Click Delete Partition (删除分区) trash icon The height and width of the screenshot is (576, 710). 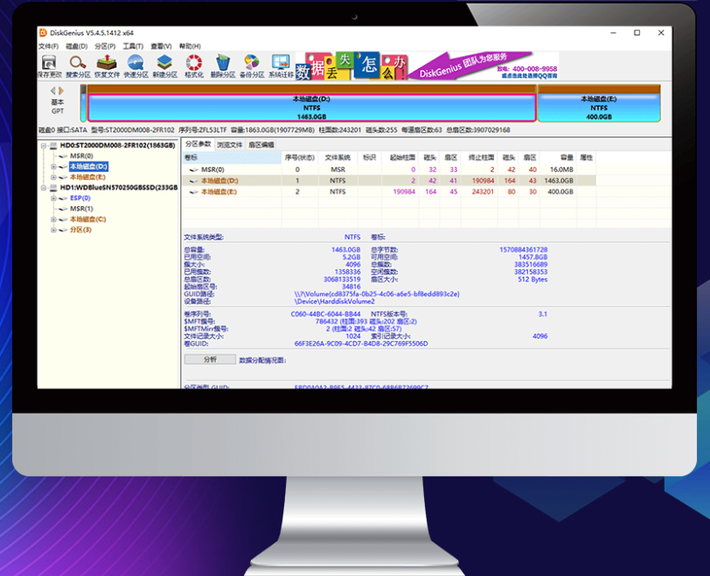tap(223, 66)
